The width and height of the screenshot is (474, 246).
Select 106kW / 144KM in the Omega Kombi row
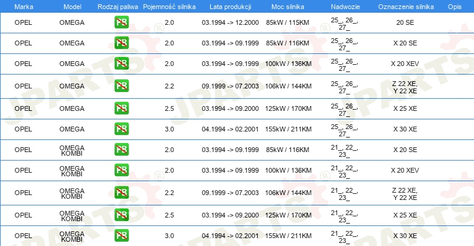(288, 193)
